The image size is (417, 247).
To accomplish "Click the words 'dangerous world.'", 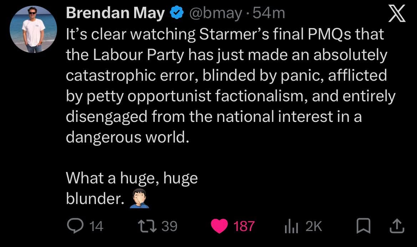I will [x=127, y=138].
